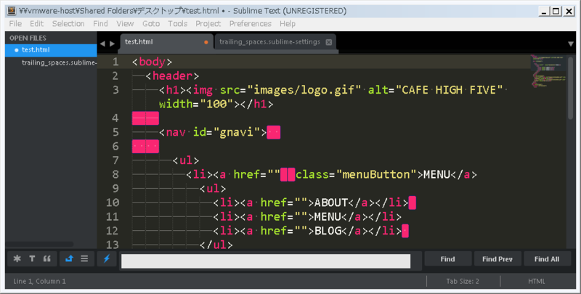This screenshot has height=294, width=581.
Task: Click line number 4 in gutter
Action: pos(115,118)
